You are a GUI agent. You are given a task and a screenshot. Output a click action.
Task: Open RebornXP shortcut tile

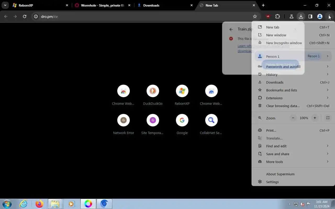pos(182,95)
